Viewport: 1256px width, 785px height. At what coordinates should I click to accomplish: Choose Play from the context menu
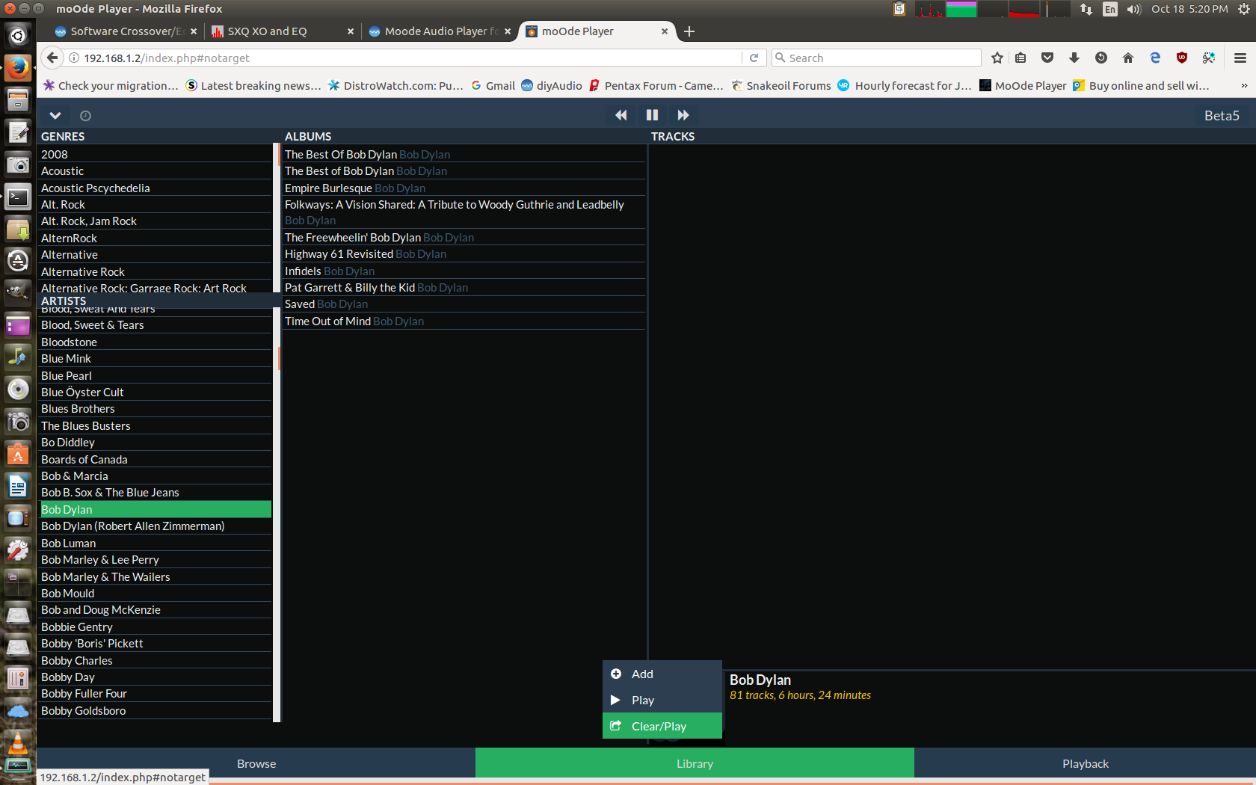click(x=662, y=700)
